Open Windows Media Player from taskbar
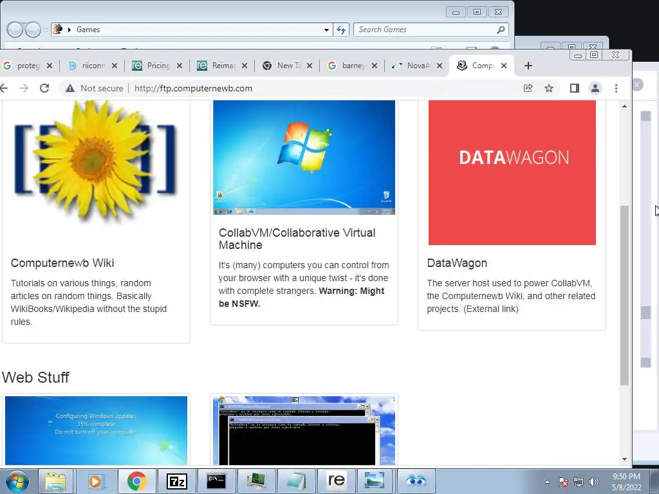659x494 pixels. point(95,481)
